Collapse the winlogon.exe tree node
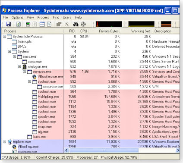 point(19,67)
